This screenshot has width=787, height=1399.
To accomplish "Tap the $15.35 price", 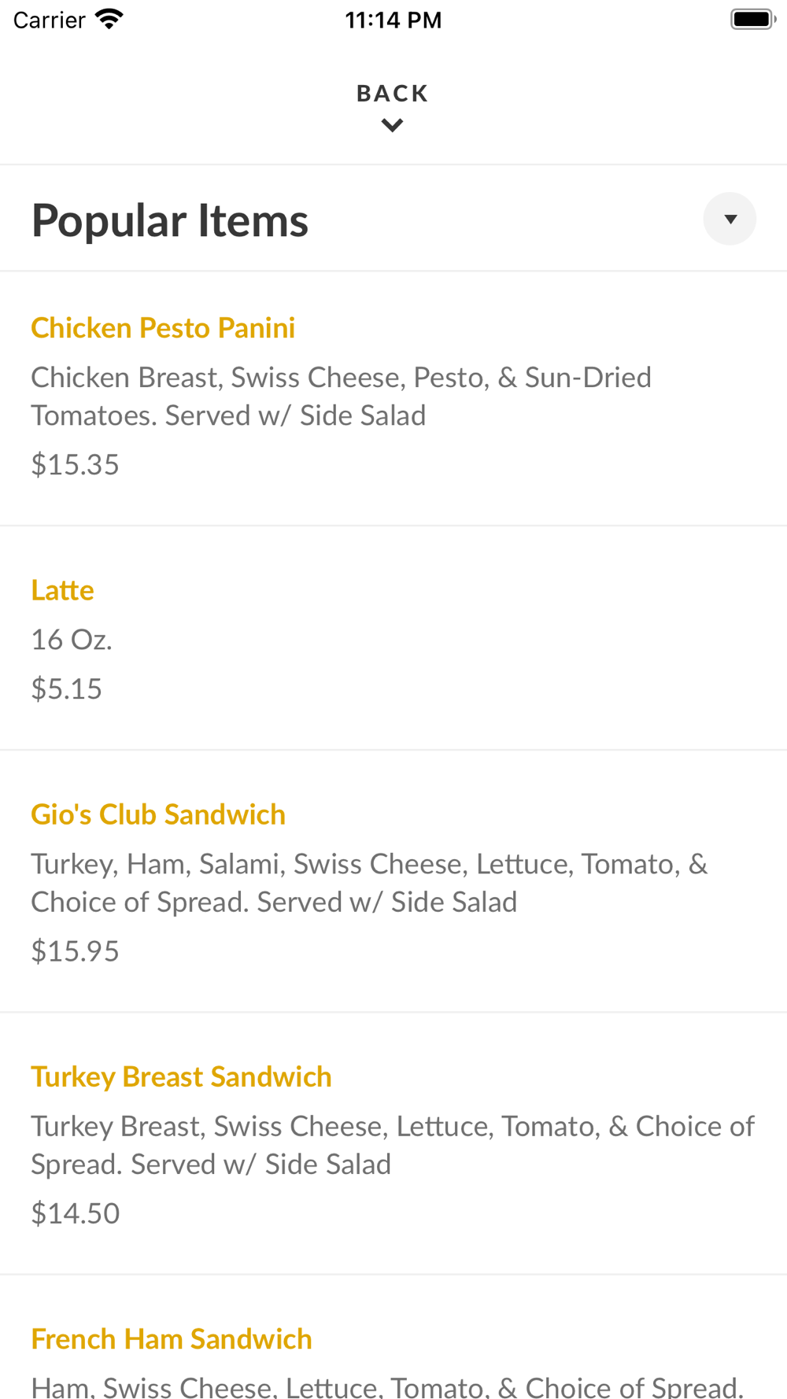I will point(75,465).
